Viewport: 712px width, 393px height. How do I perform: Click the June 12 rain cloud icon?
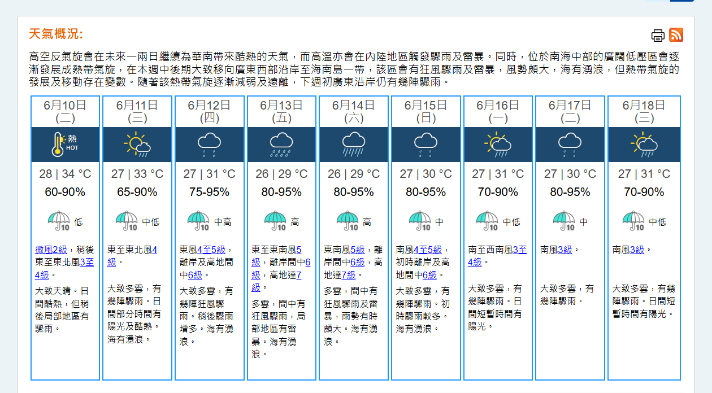point(209,145)
